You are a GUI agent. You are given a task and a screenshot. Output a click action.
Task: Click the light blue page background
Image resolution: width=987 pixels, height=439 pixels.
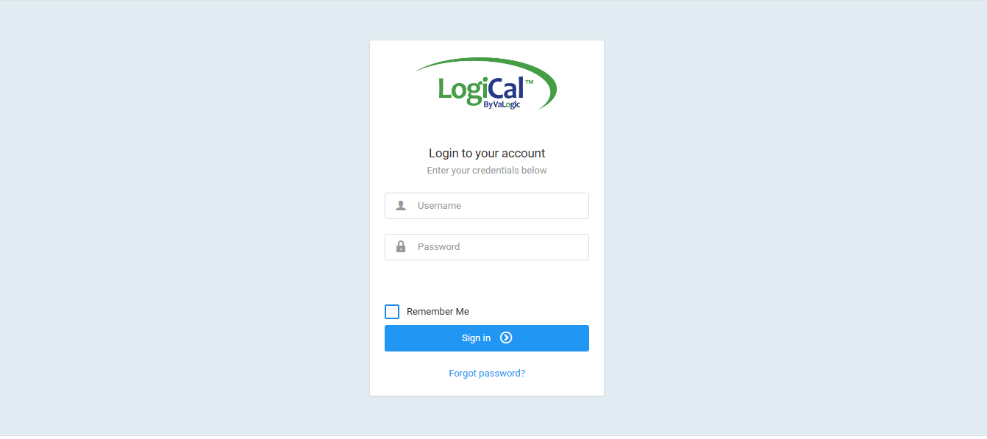[184, 221]
